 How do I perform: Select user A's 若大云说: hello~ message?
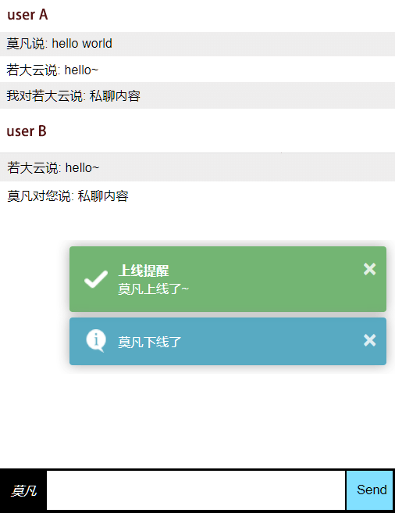(197, 70)
